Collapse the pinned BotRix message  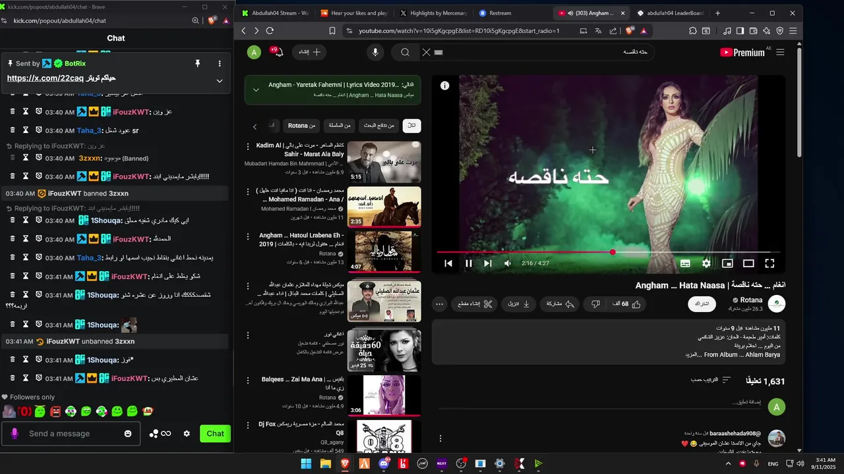click(x=220, y=81)
